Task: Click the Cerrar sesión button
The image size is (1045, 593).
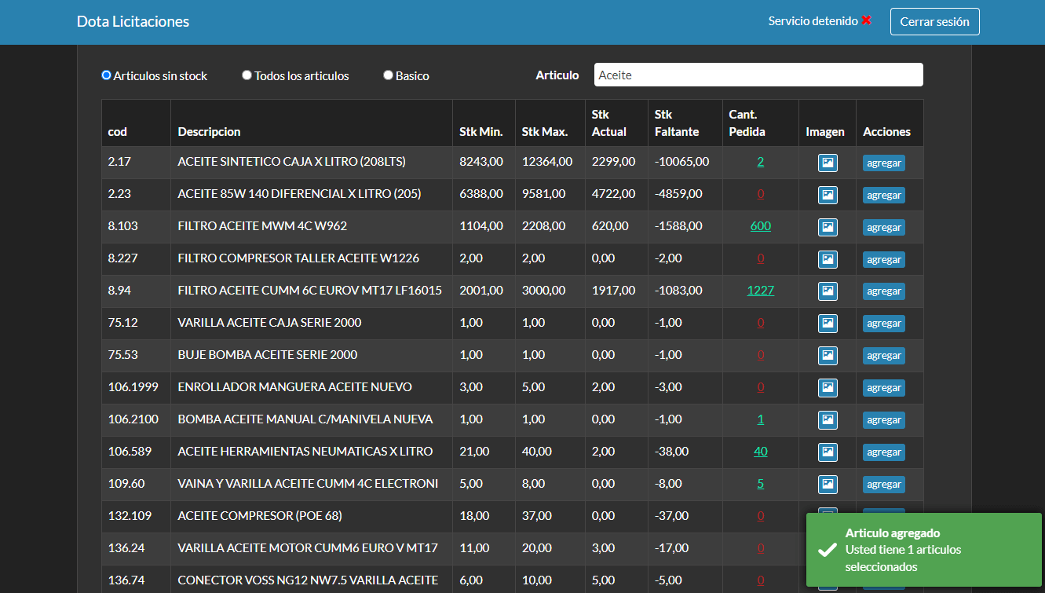Action: pos(934,22)
